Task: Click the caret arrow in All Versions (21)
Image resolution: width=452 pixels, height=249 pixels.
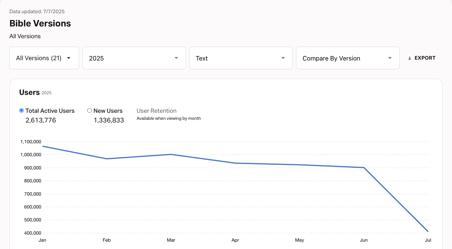Action: point(69,58)
